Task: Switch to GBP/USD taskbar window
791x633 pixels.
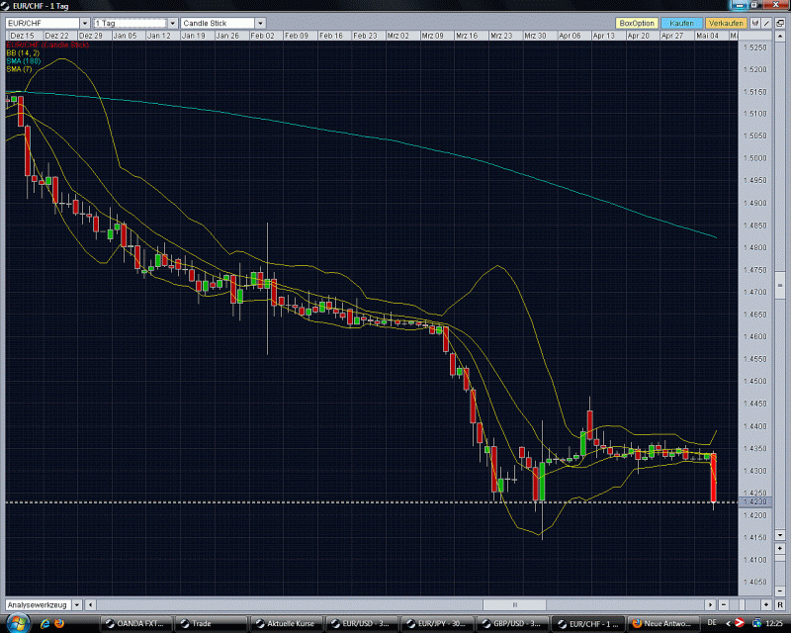Action: click(x=512, y=624)
